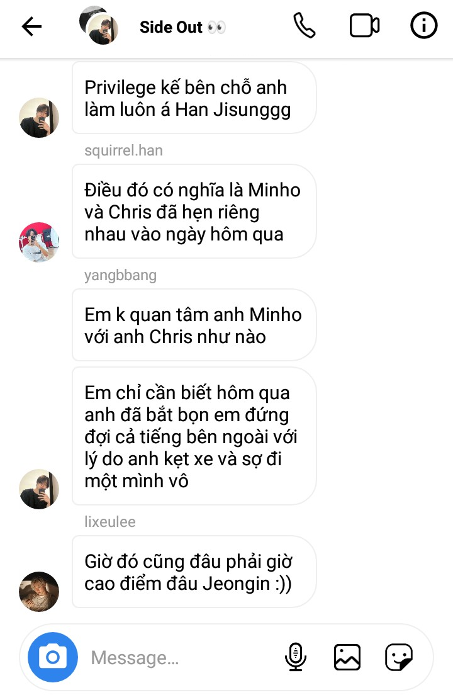The height and width of the screenshot is (695, 453).
Task: Start a voice call
Action: click(x=305, y=26)
